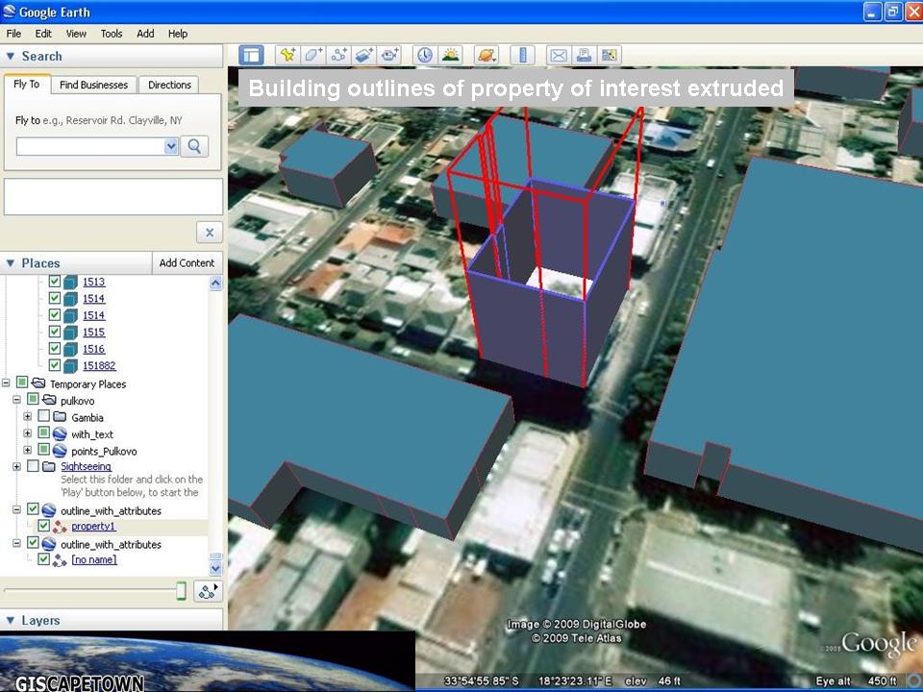The height and width of the screenshot is (692, 923).
Task: Uncheck the 151882 checkbox
Action: pyautogui.click(x=55, y=365)
